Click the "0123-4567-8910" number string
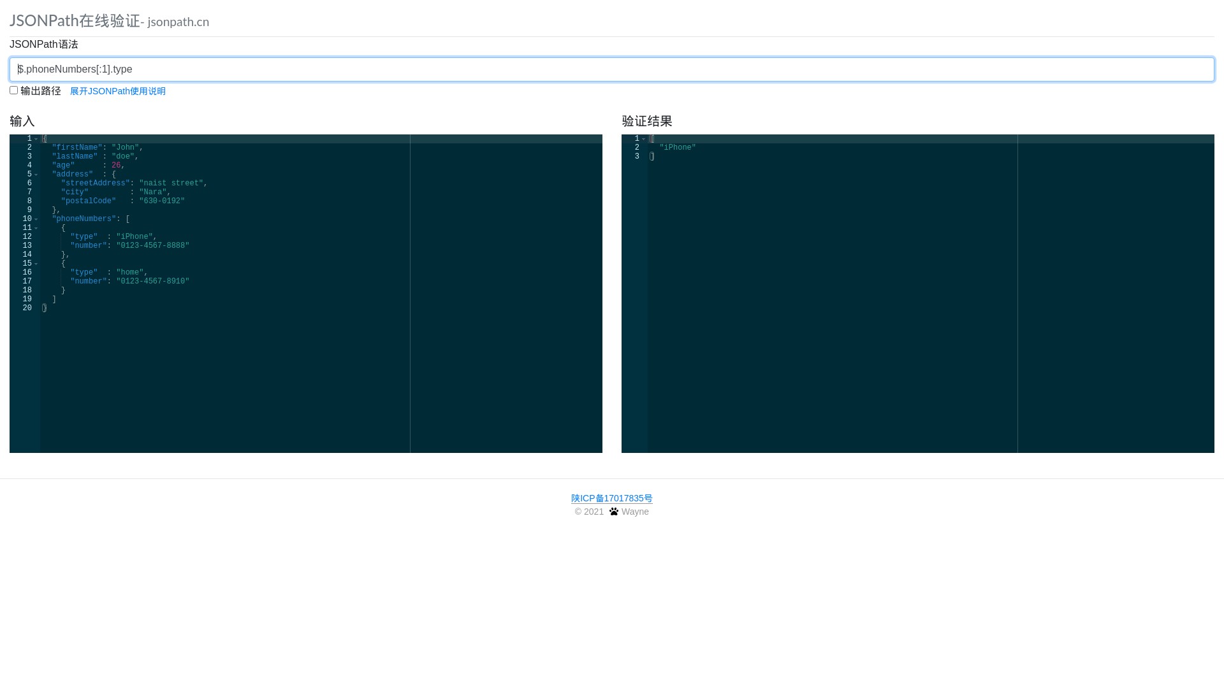1224x688 pixels. [153, 282]
